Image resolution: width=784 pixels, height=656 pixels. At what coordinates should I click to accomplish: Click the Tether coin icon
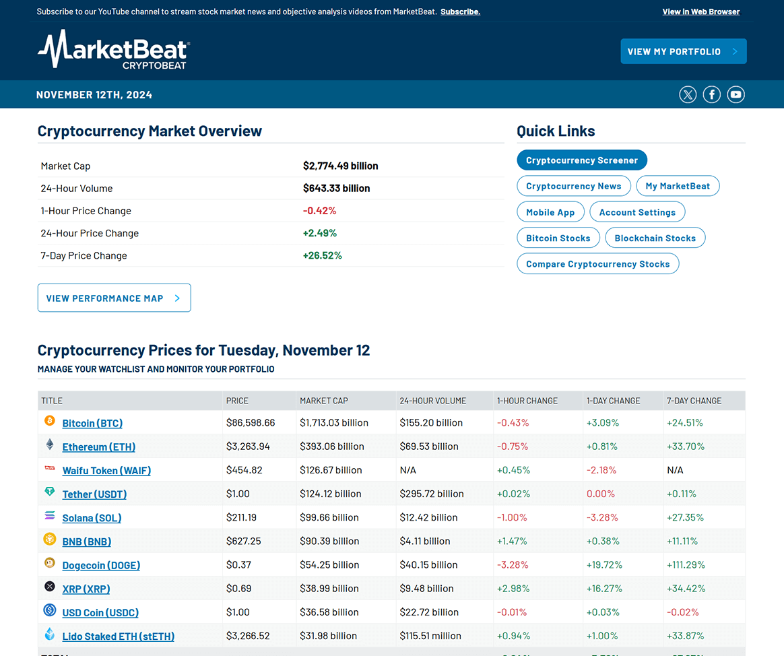(x=50, y=492)
